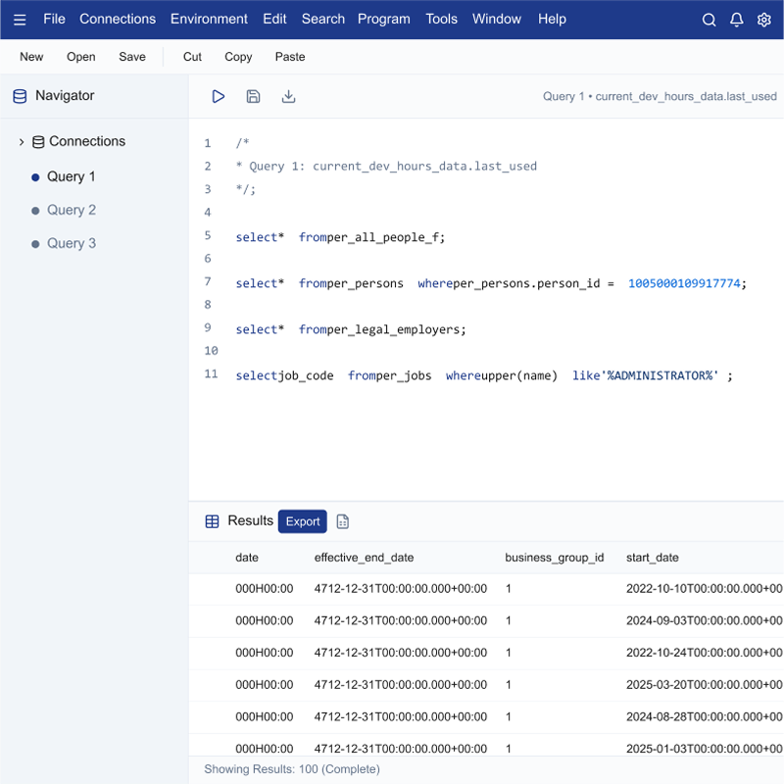The height and width of the screenshot is (784, 784).
Task: Click the Paste toolbar button
Action: click(x=290, y=57)
